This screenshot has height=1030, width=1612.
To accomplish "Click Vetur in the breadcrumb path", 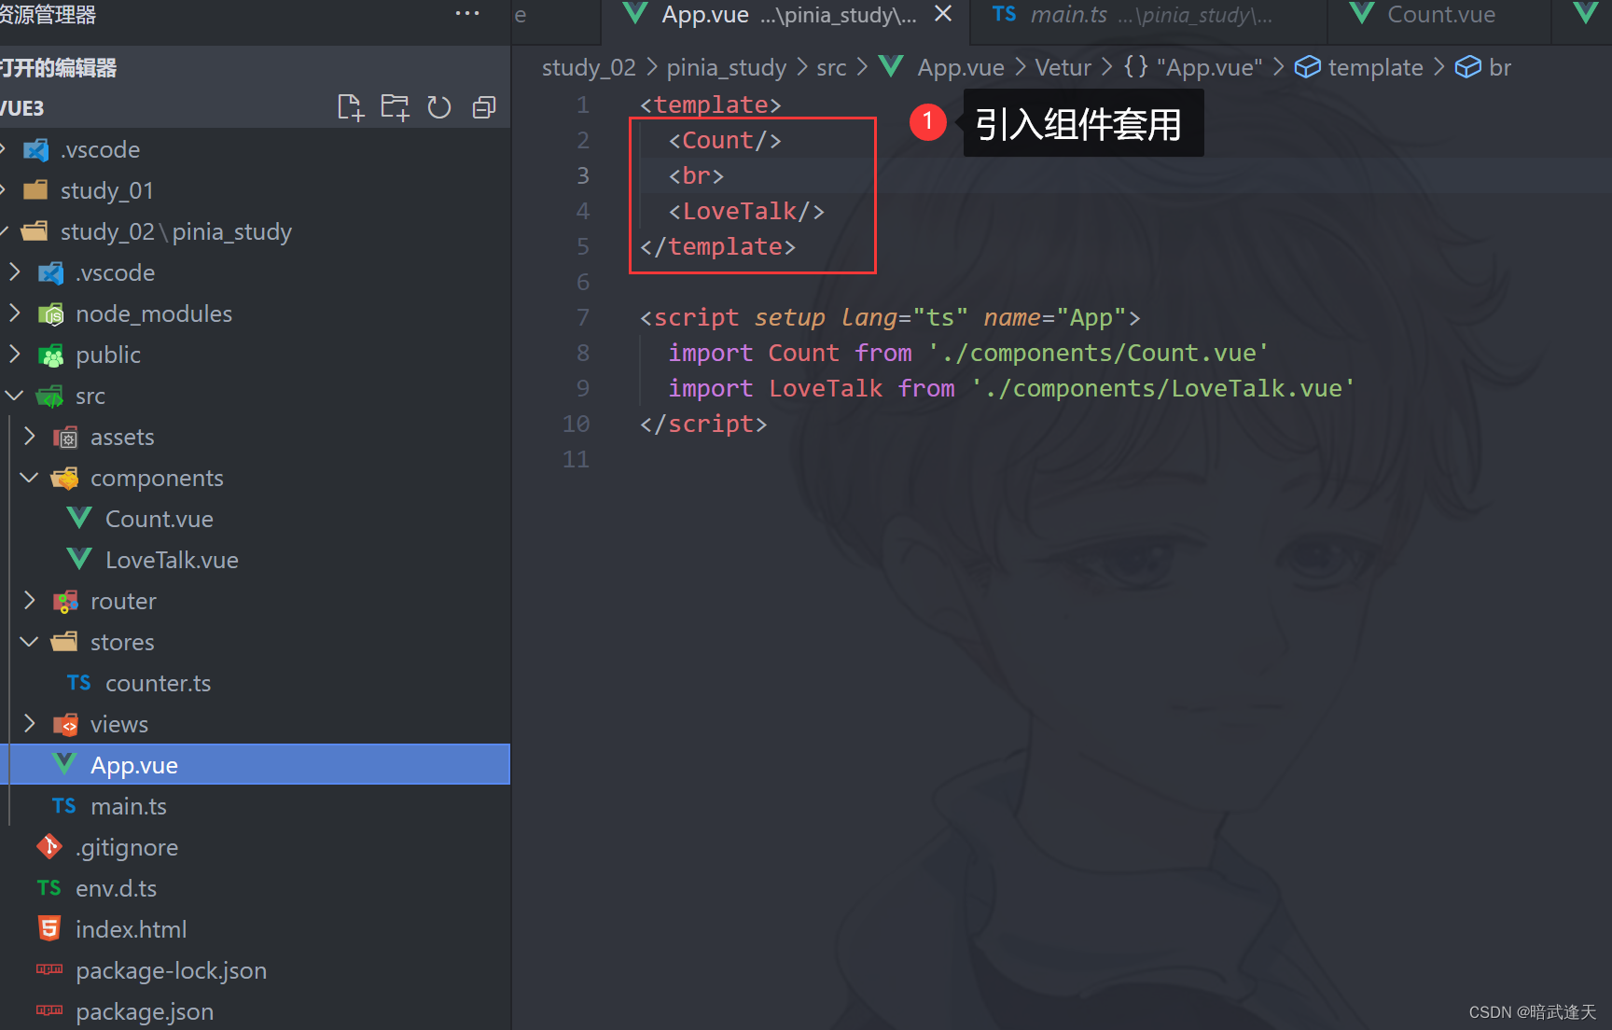I will click(1063, 67).
